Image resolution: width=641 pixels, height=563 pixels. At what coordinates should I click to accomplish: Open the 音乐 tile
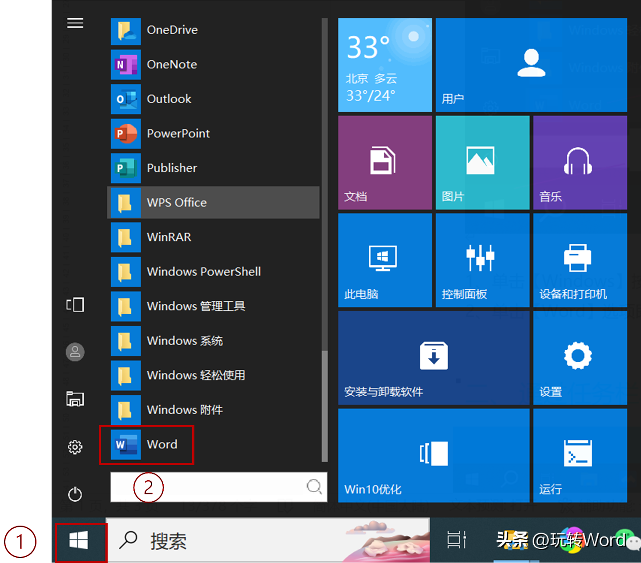pos(580,162)
